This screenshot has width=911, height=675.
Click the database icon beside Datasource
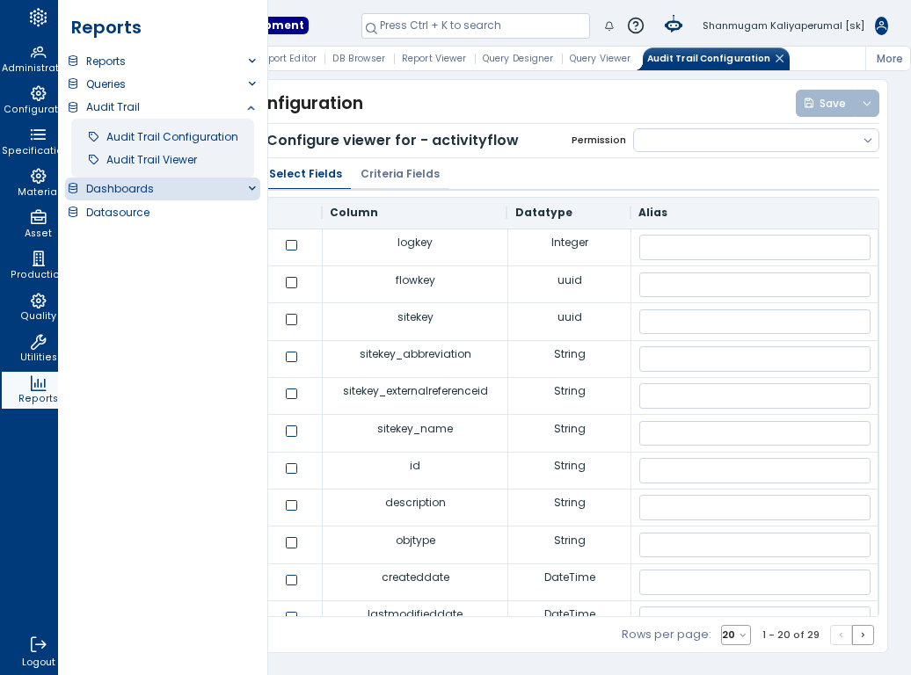click(x=73, y=212)
